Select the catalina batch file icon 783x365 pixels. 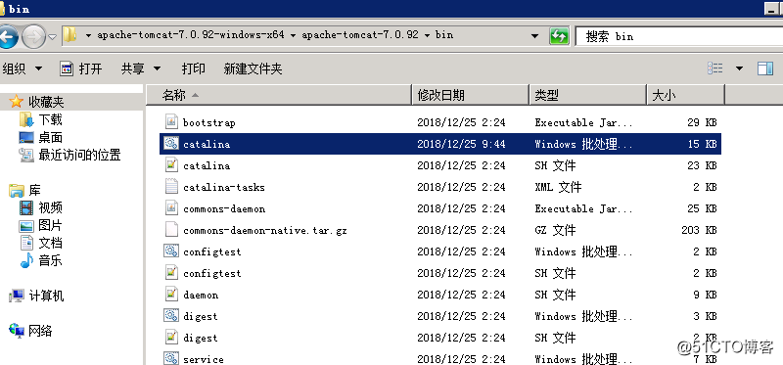tap(171, 143)
